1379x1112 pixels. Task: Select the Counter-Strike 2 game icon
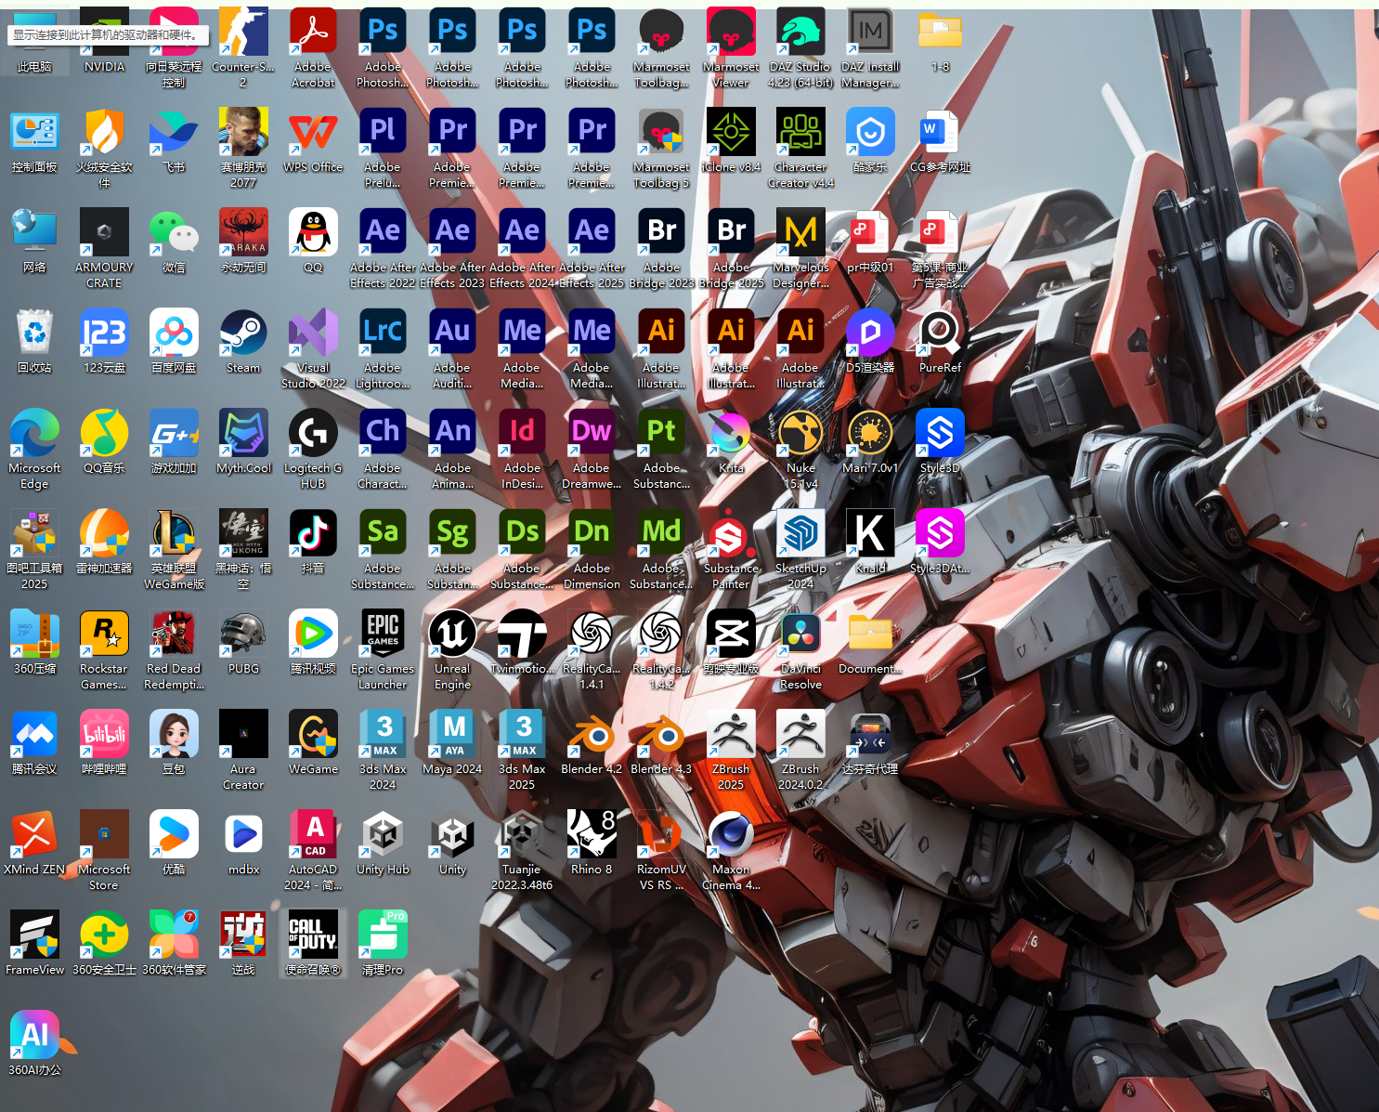click(x=243, y=48)
